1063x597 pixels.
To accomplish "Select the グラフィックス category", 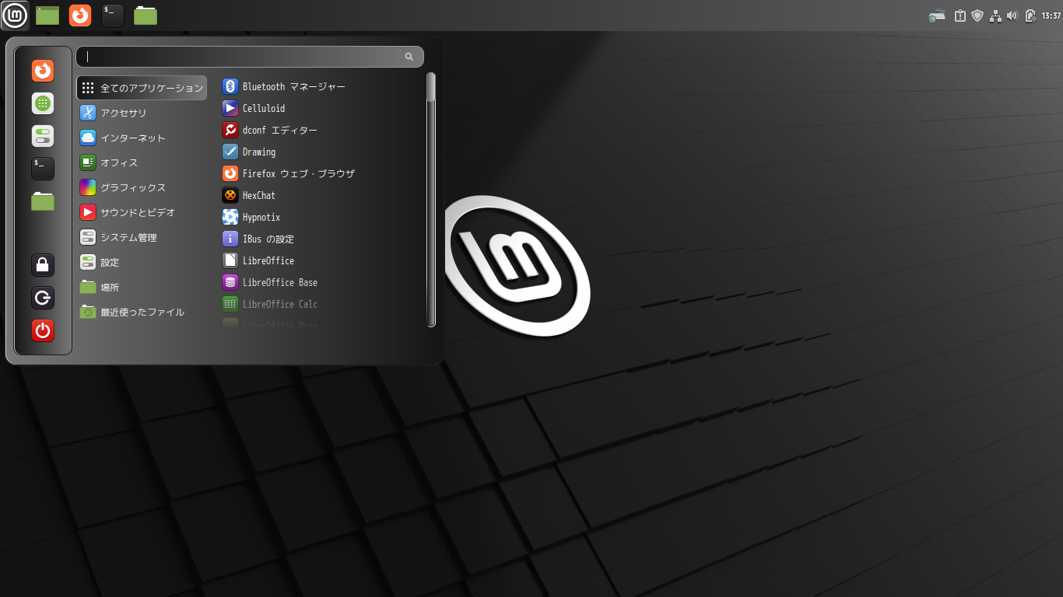I will pos(142,187).
